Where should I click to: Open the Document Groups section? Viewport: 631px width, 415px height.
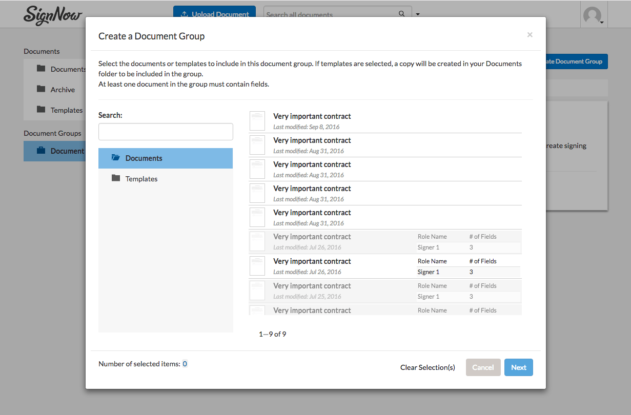[x=53, y=133]
